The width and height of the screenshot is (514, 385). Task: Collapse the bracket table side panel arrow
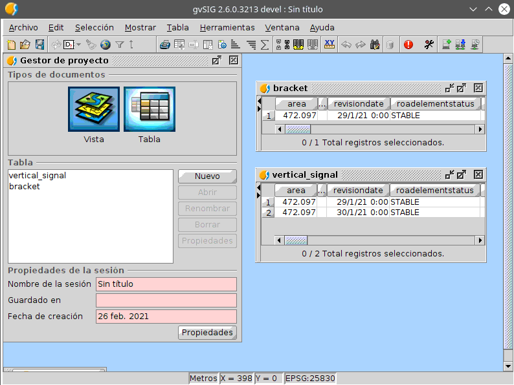click(x=259, y=101)
